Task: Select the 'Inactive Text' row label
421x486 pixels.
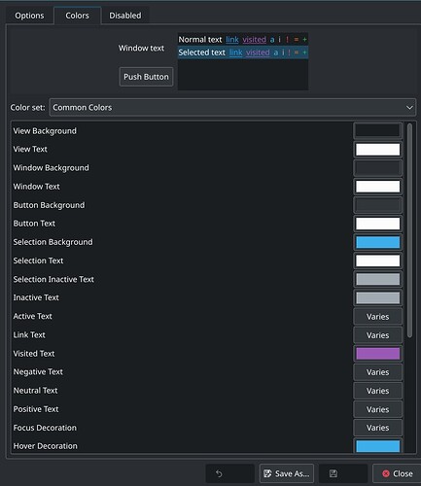Action: pyautogui.click(x=36, y=297)
